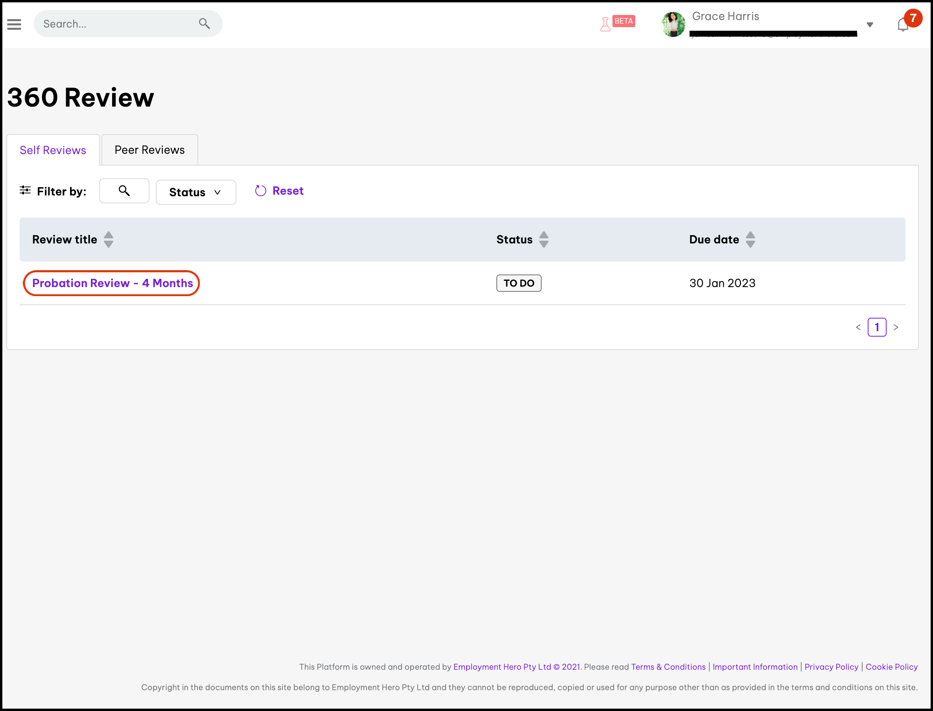Toggle sorting on Review title column
The image size is (933, 711).
coord(109,239)
